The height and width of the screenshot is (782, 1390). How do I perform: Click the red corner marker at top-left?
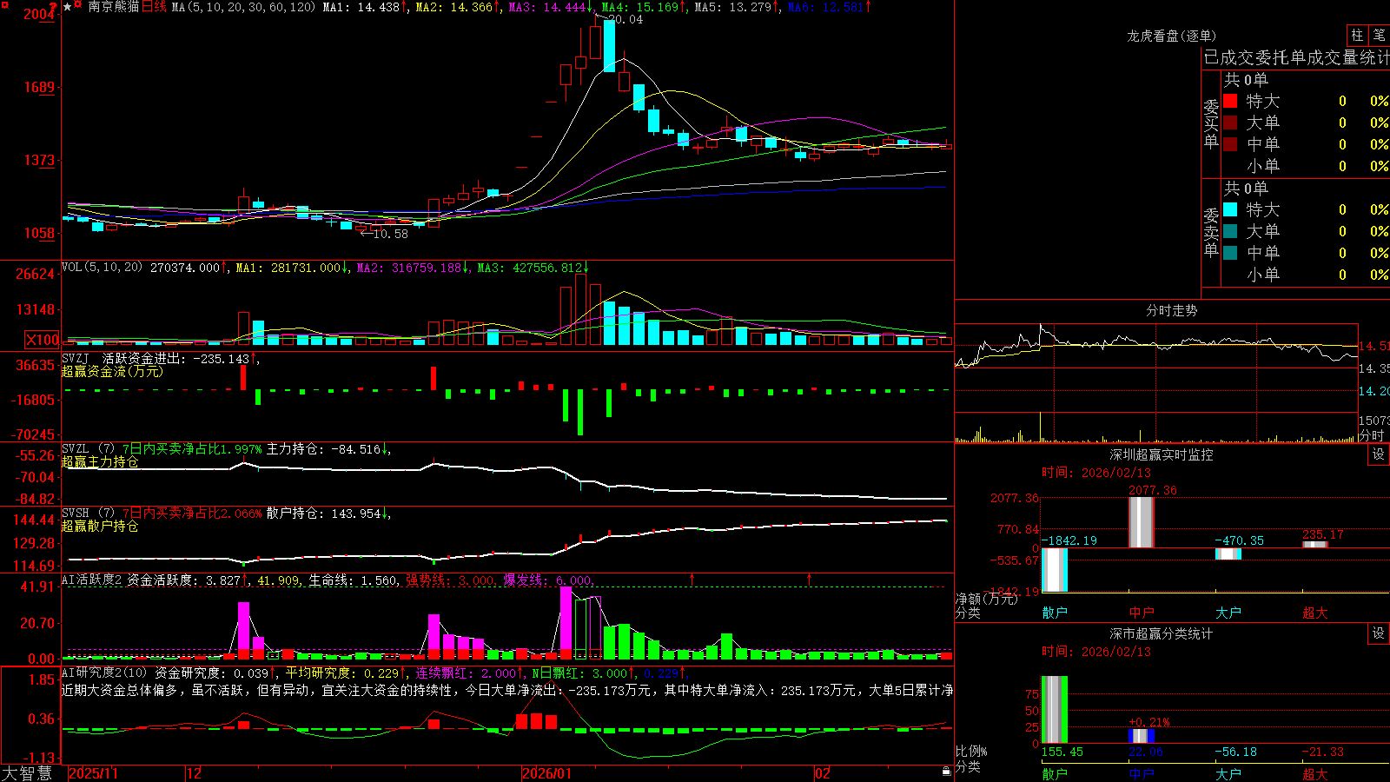point(5,5)
